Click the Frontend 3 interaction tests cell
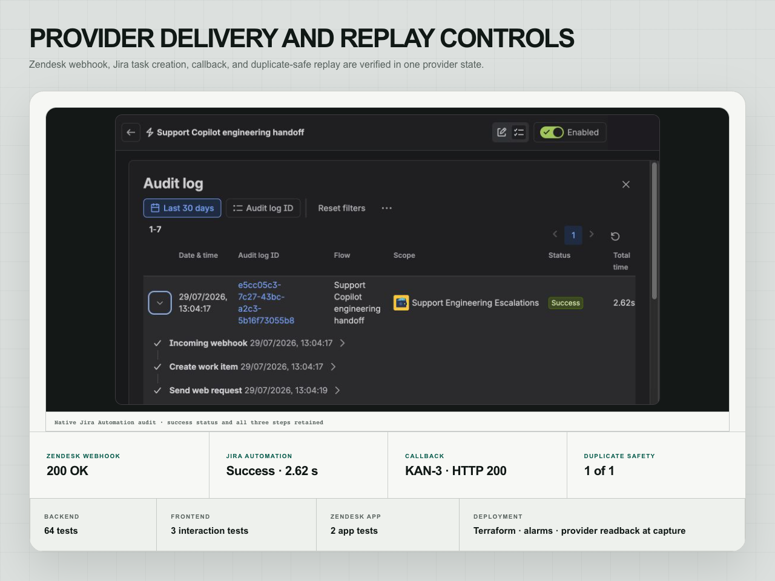Viewport: 775px width, 581px height. coord(236,525)
